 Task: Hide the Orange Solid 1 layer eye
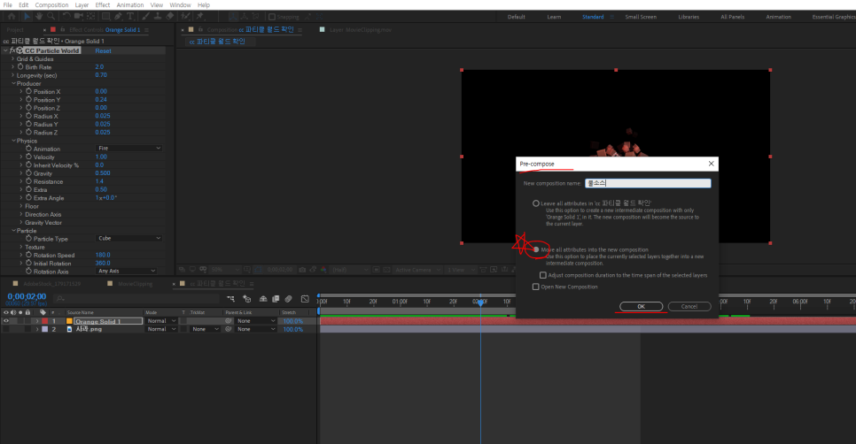pyautogui.click(x=6, y=321)
